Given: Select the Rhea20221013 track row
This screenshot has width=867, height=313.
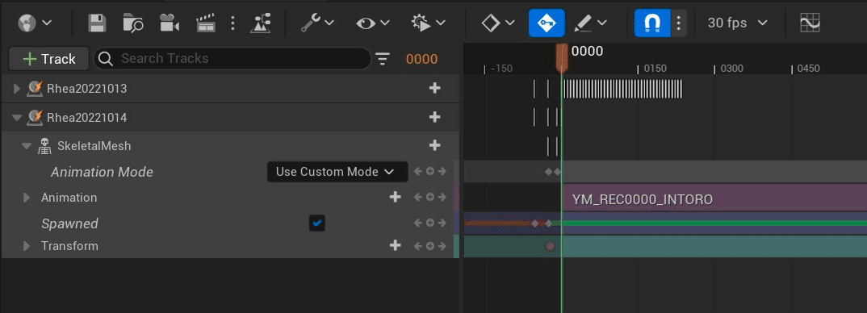Looking at the screenshot, I should pyautogui.click(x=230, y=89).
